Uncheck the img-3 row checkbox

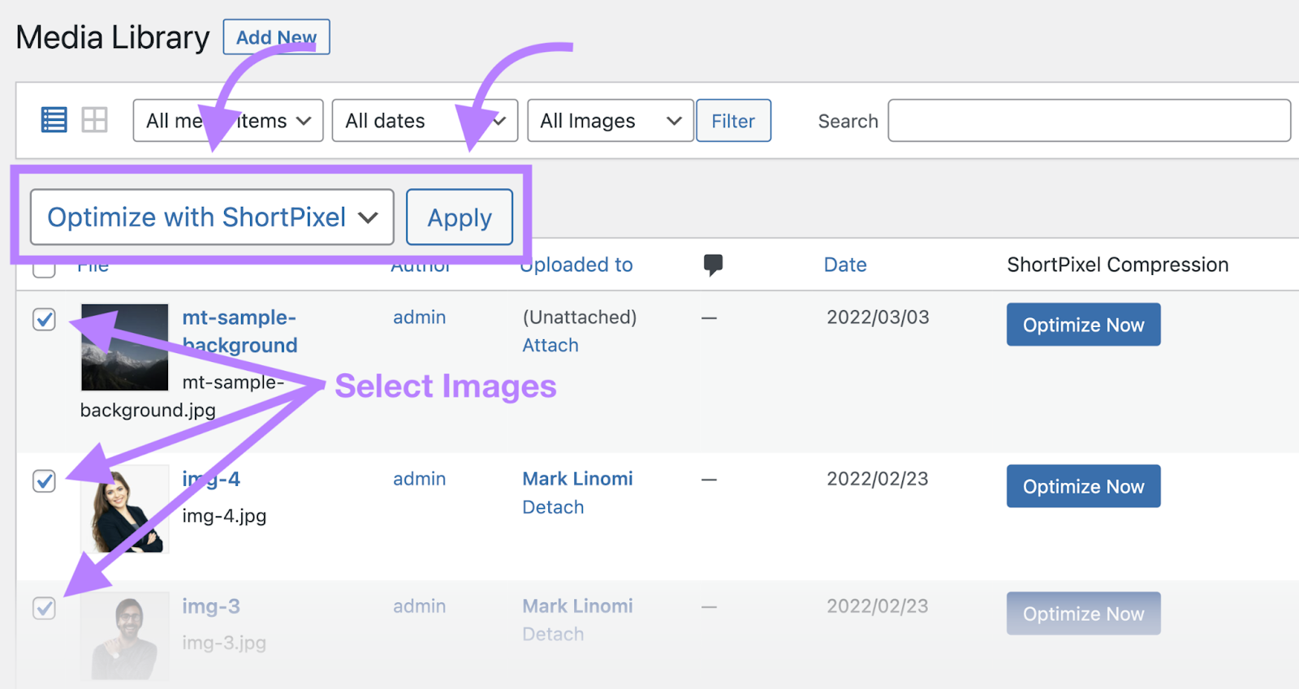45,608
